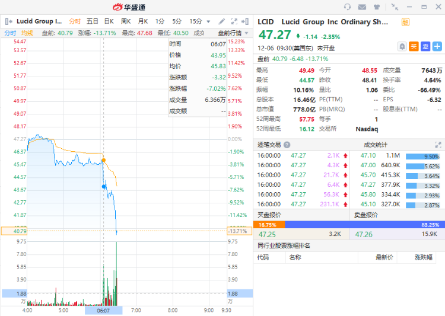
Task: Click the 21.7K trade row
Action: (x=303, y=175)
